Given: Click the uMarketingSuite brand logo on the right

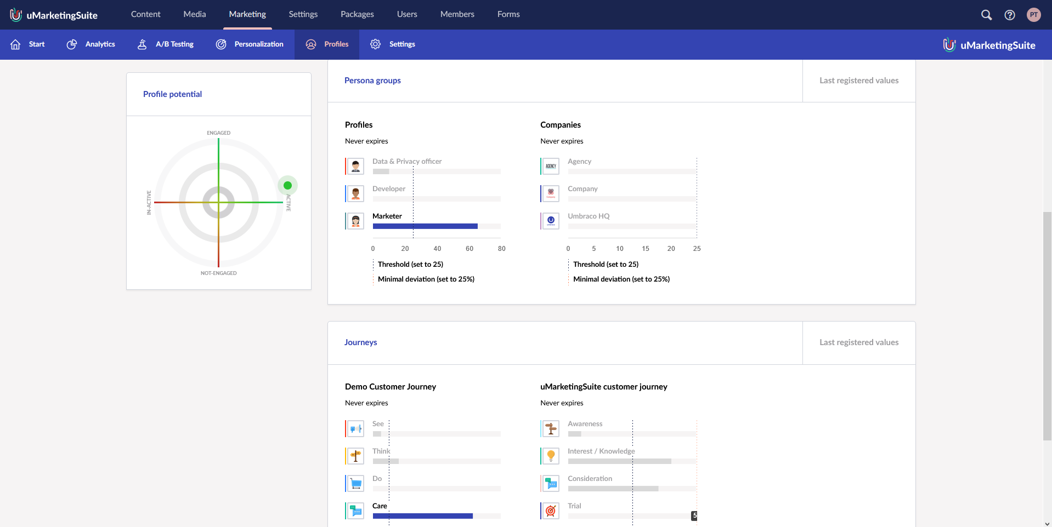Looking at the screenshot, I should coord(989,45).
